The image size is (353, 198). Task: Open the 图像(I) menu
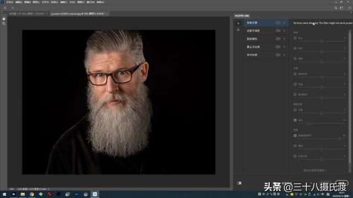(28, 2)
